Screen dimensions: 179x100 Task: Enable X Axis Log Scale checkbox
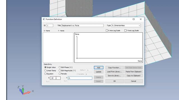tap(107, 31)
